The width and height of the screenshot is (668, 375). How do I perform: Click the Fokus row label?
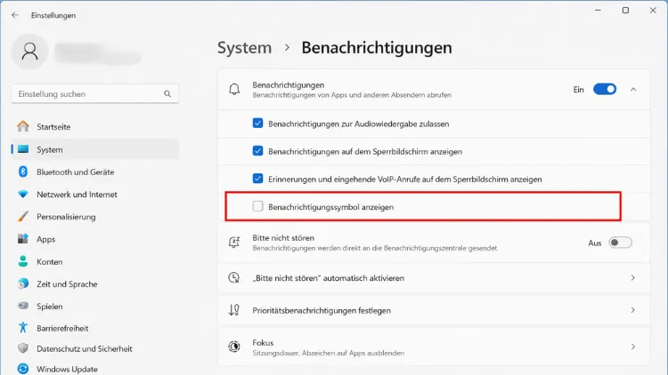pyautogui.click(x=263, y=342)
